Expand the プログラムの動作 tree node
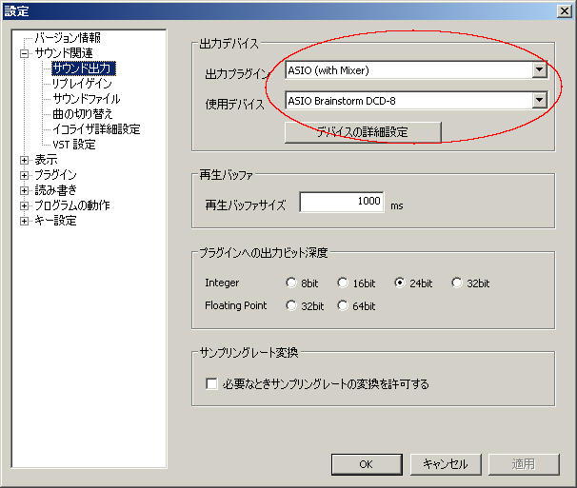Image resolution: width=577 pixels, height=488 pixels. click(x=25, y=205)
